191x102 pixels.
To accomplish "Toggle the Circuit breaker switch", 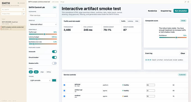I will coord(54,57).
